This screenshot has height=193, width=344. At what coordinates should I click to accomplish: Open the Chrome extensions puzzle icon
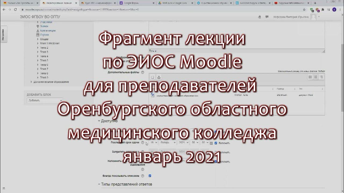point(323,9)
